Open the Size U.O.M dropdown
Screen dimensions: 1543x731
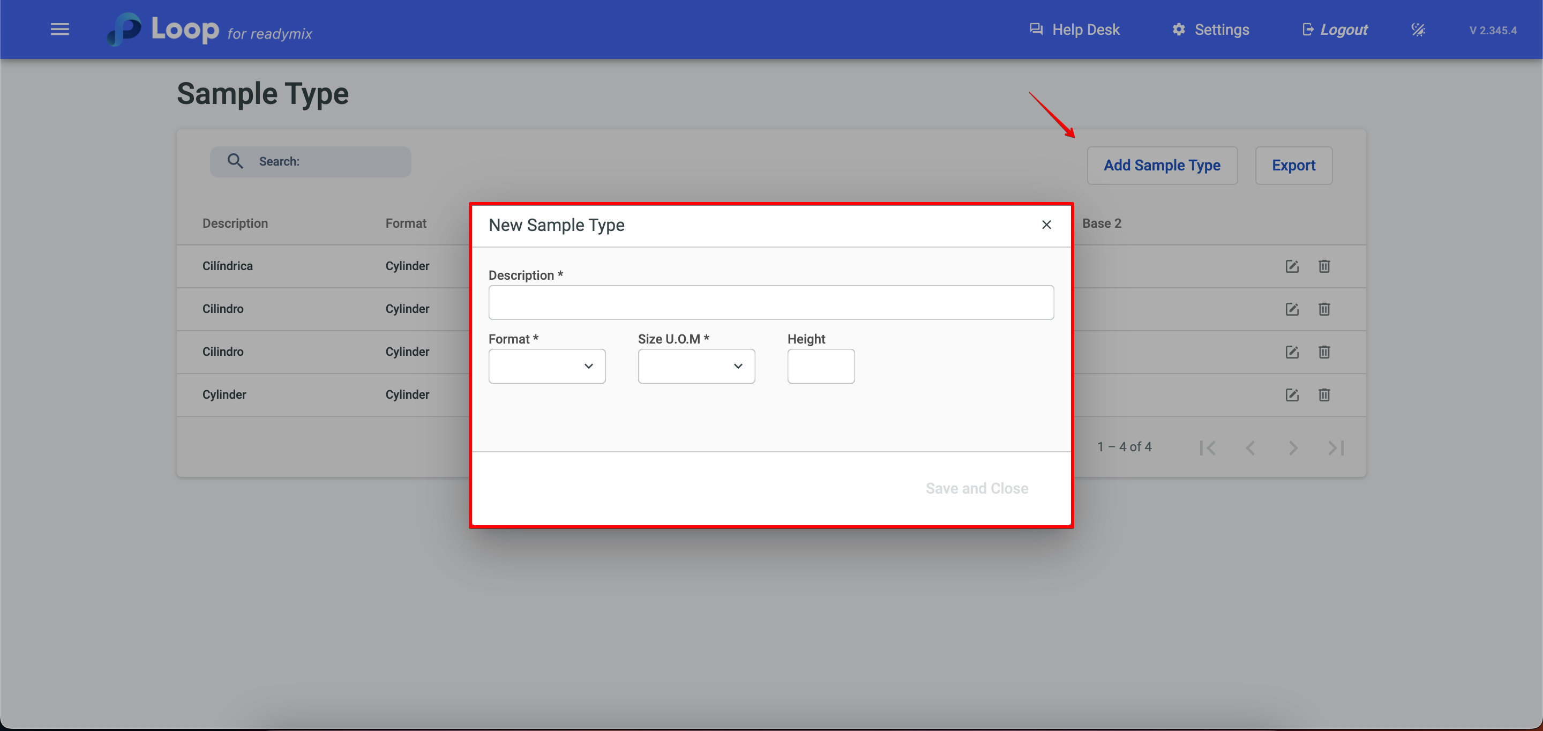pos(696,366)
